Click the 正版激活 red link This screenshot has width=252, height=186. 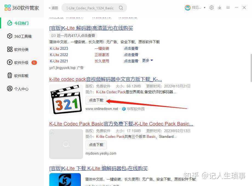click(102, 55)
